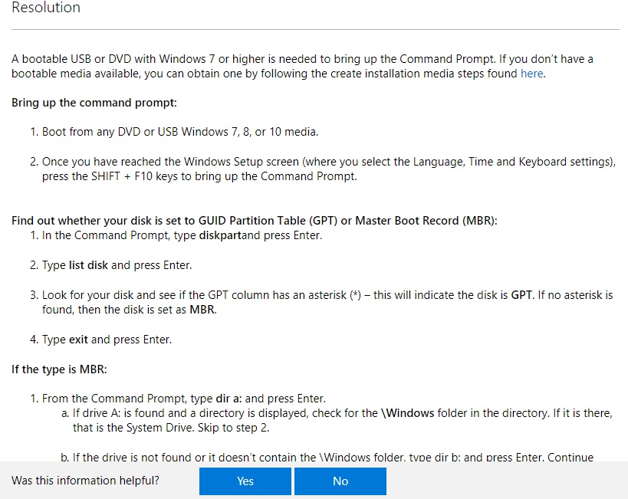Click the bold '\Windows' folder text
This screenshot has width=628, height=499.
407,413
